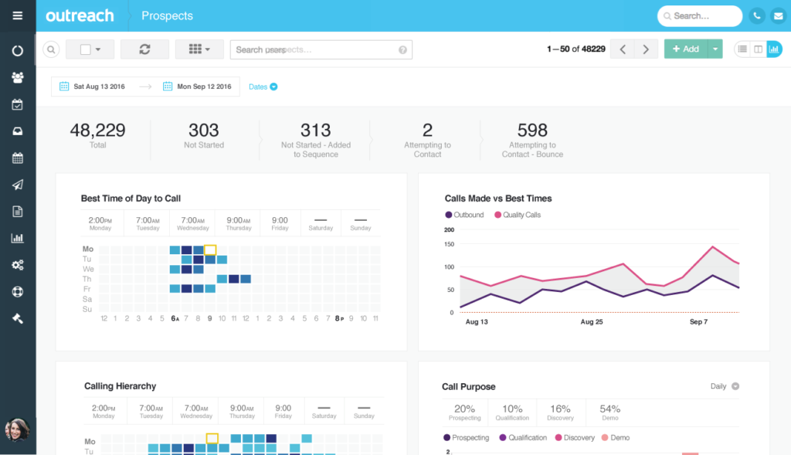Click the support life-ring icon in sidebar

coord(17,292)
